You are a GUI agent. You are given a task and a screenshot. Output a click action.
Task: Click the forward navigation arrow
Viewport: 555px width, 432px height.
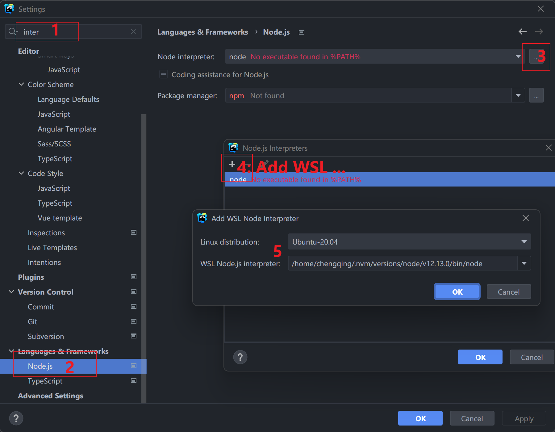tap(539, 31)
